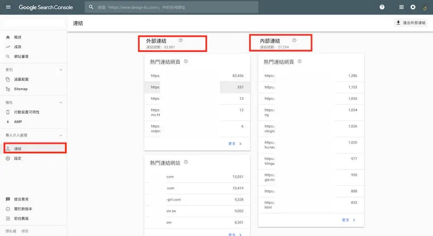Focus the URL inspection search field
This screenshot has width=433, height=236.
click(x=171, y=7)
